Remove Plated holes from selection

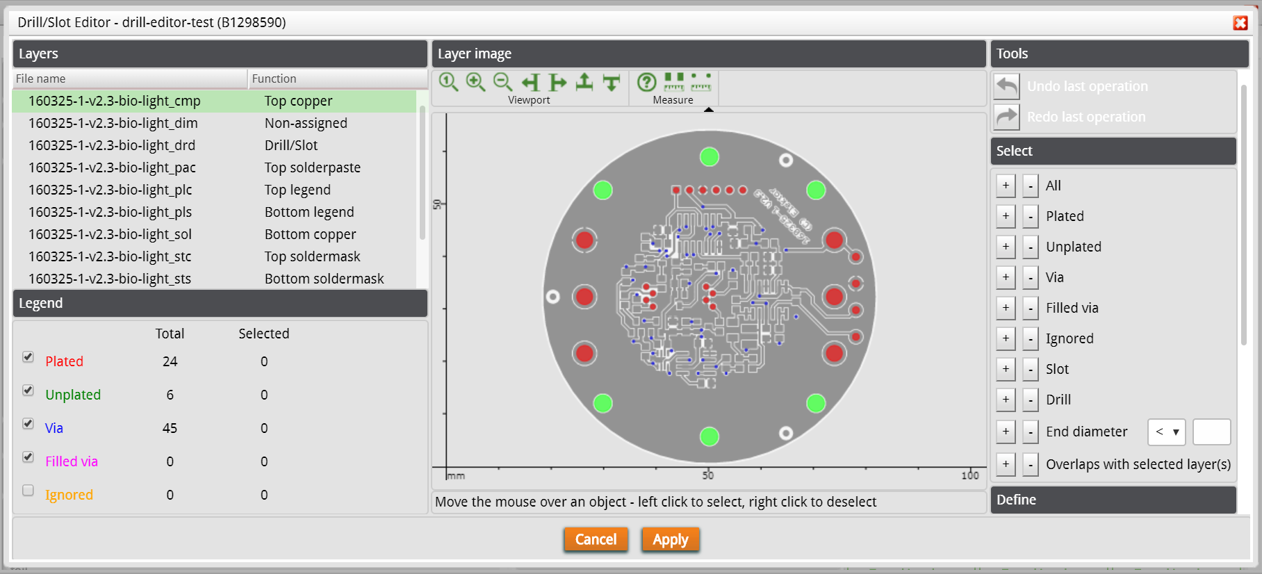tap(1031, 216)
